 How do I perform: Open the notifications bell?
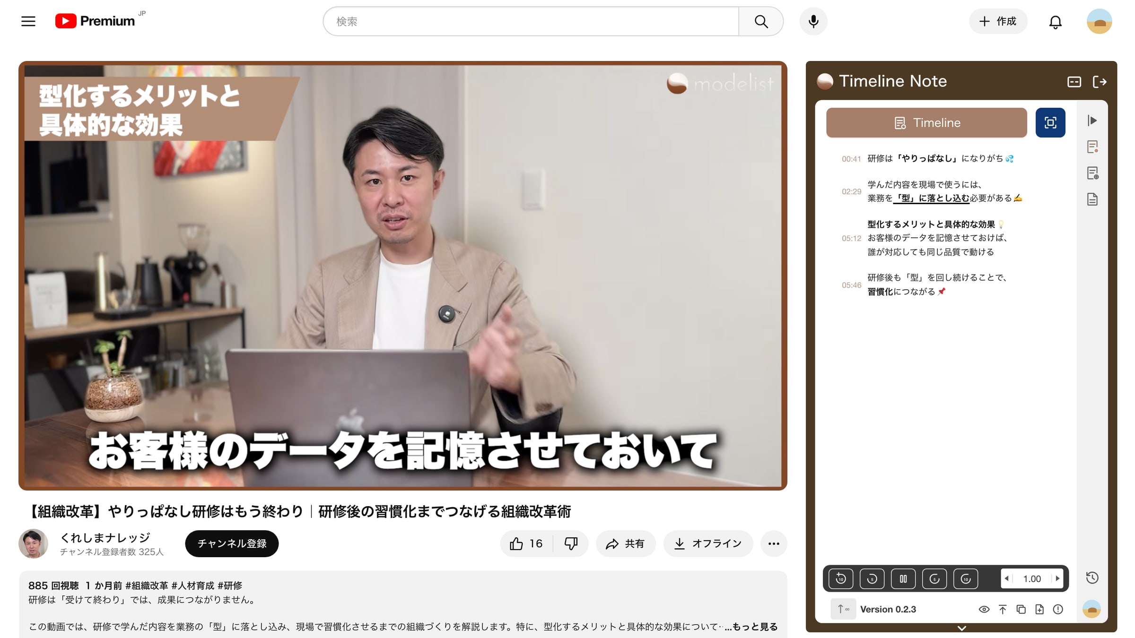[1055, 22]
